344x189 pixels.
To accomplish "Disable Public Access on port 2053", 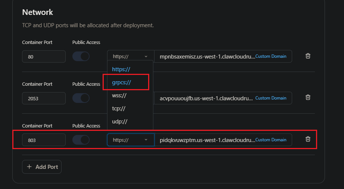I will point(81,98).
